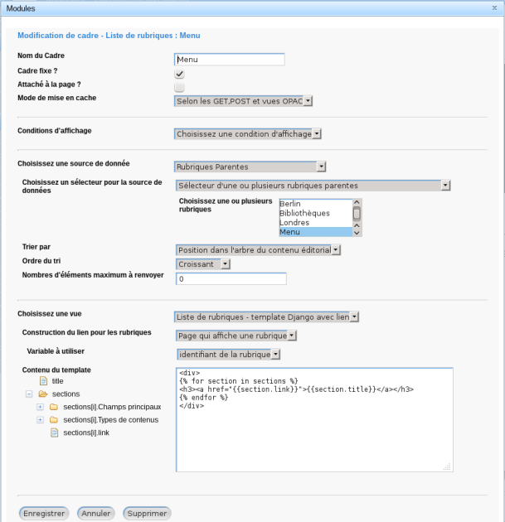Click inside the template content textarea
The image size is (505, 522).
314,420
